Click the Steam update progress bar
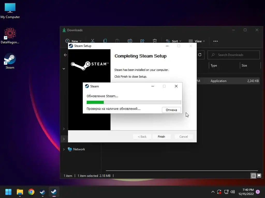This screenshot has height=198, width=265. 134,102
